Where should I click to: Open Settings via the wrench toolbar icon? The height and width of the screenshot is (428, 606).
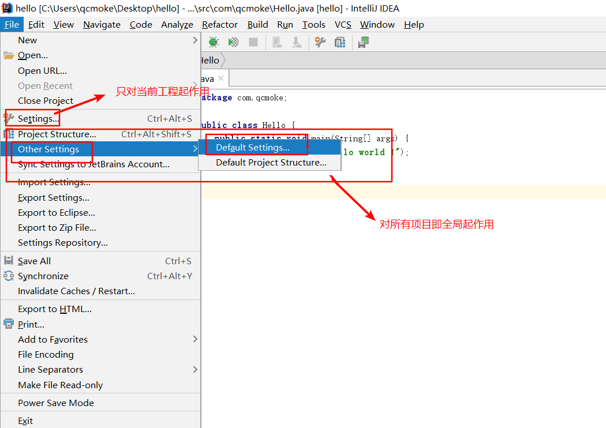point(320,42)
